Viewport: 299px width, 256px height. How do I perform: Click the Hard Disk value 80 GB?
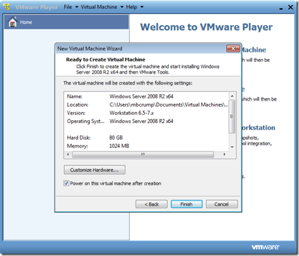116,138
